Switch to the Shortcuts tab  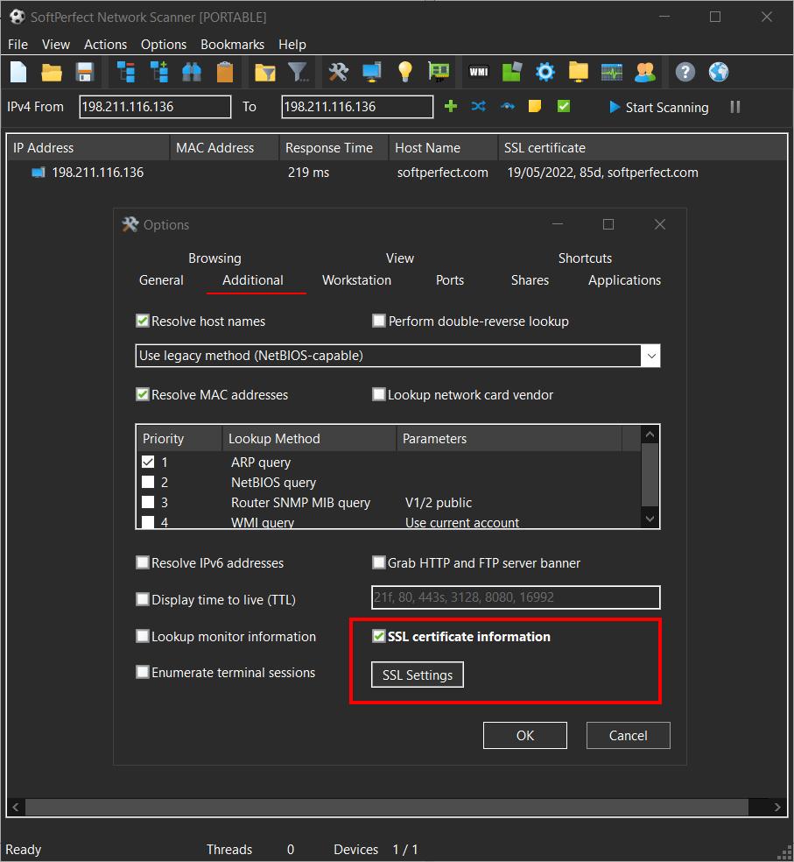tap(585, 258)
